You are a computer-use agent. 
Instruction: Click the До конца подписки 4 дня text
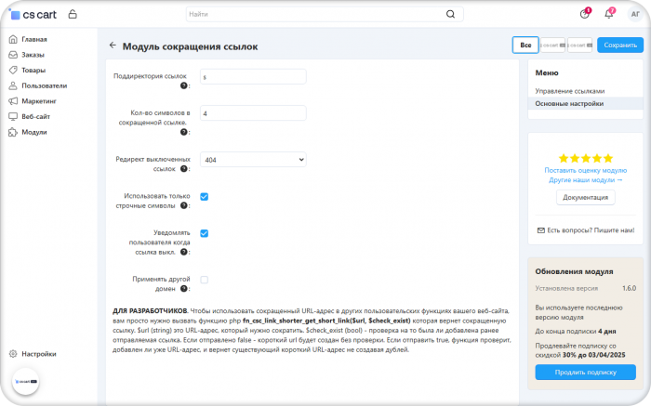[576, 332]
